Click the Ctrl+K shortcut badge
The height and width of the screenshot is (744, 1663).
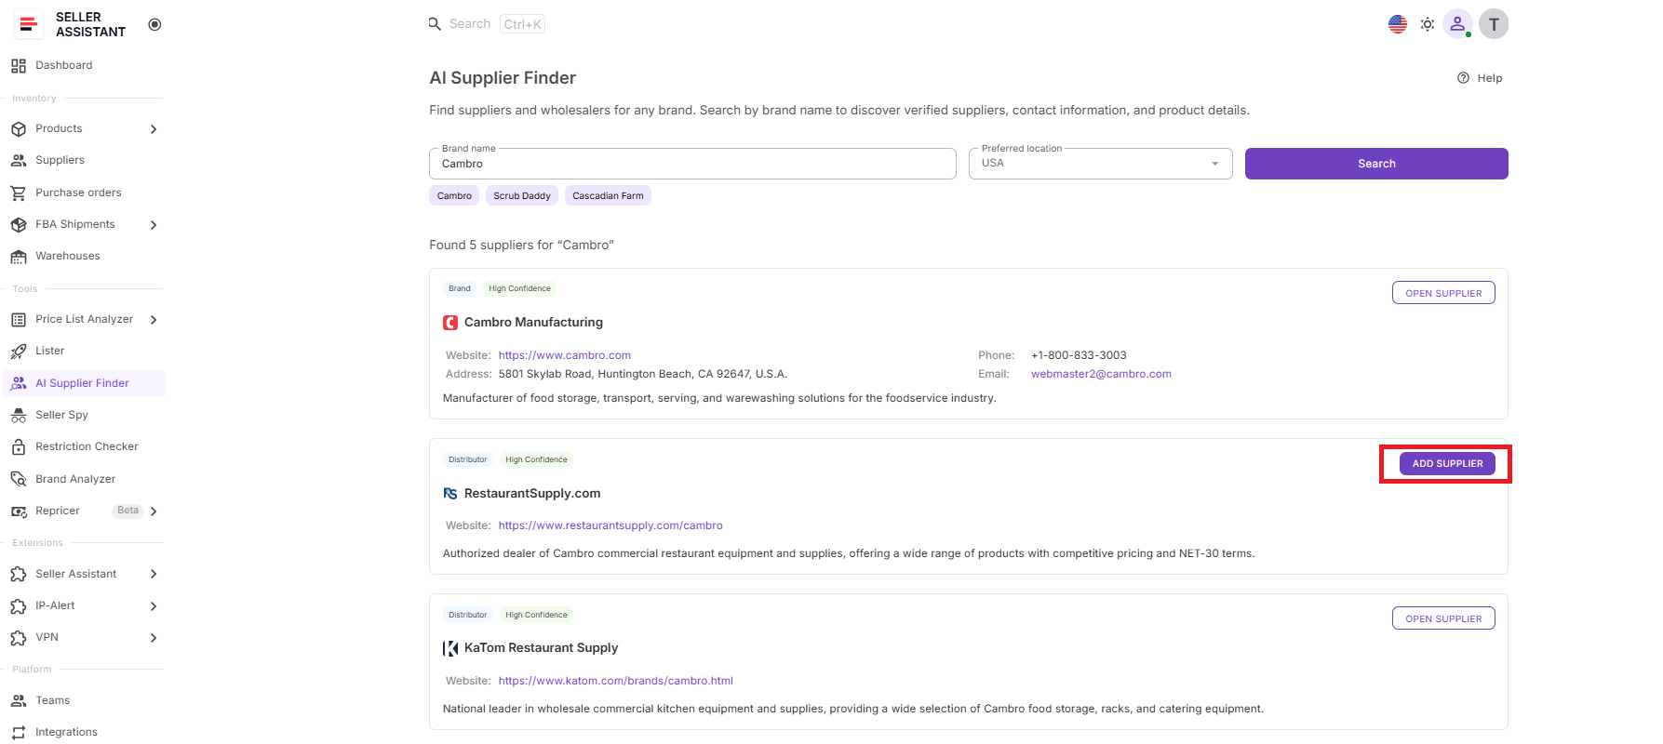522,24
